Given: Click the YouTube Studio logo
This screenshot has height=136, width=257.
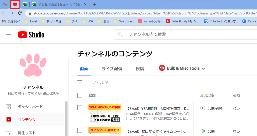Looking at the screenshot, I should coord(31,35).
